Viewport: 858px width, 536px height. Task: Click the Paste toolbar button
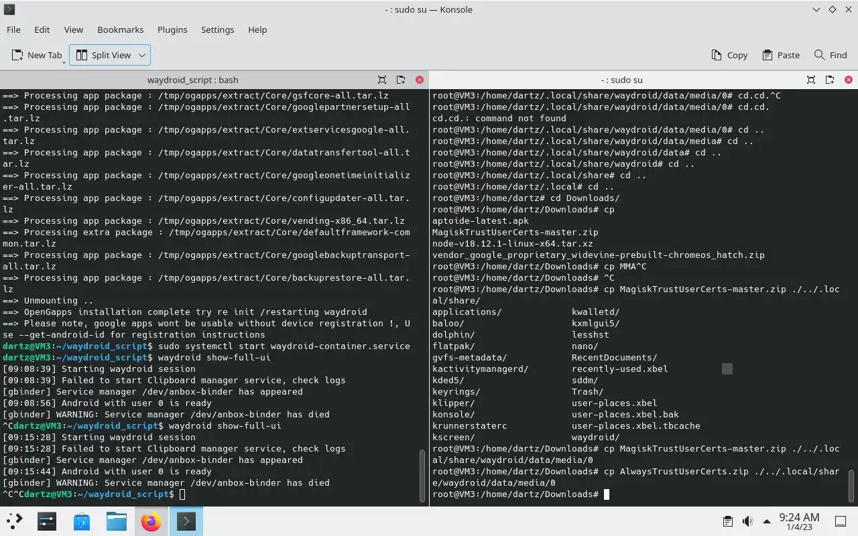coord(781,55)
